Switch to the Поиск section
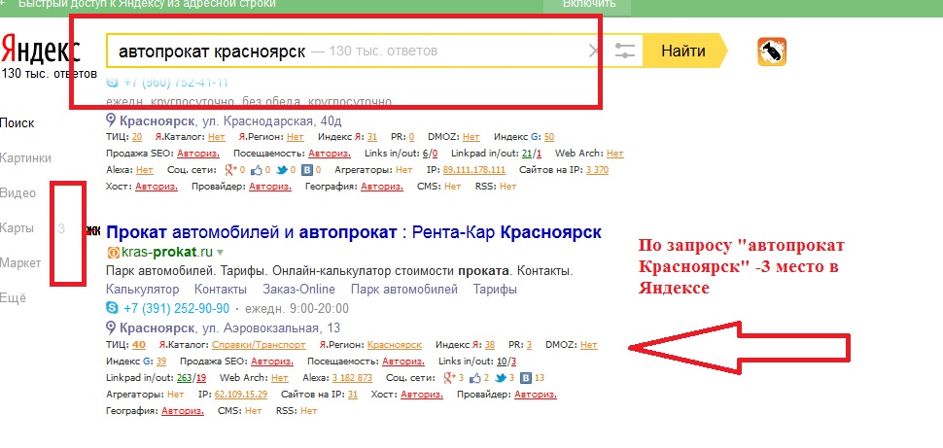Screen dimensions: 943x448 tap(17, 123)
